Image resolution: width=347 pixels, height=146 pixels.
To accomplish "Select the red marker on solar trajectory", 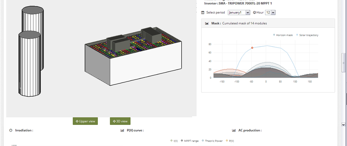I will point(252,48).
